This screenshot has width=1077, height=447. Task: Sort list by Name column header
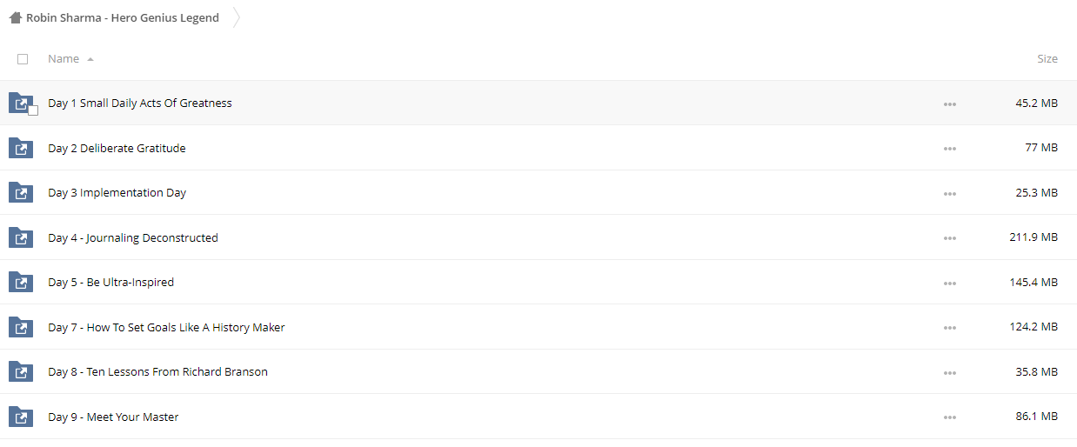[x=64, y=59]
